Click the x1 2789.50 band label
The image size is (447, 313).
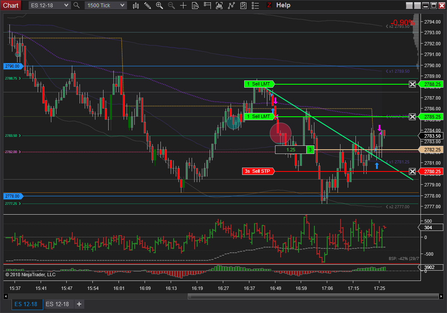398,71
